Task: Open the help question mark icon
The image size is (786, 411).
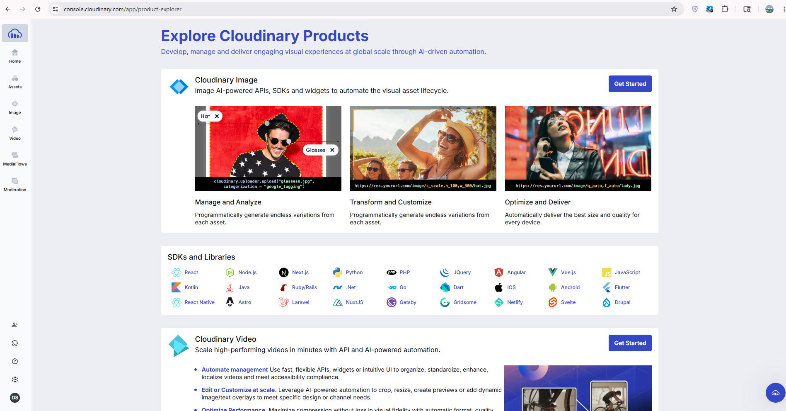Action: pos(15,361)
